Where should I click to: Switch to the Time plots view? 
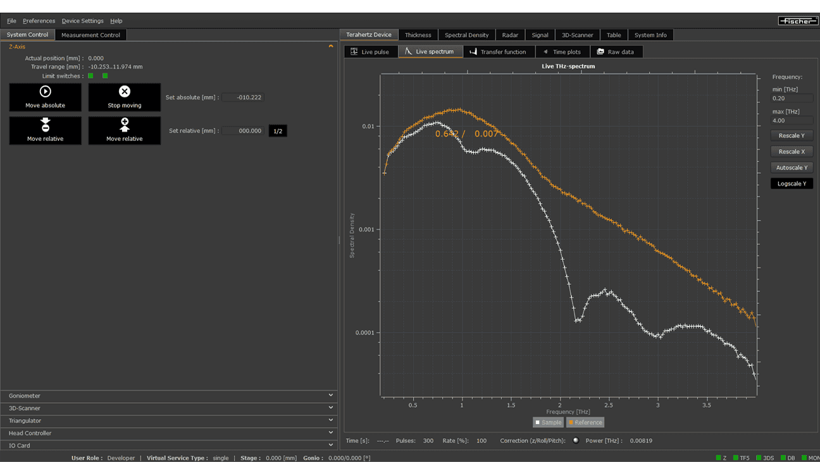point(562,51)
